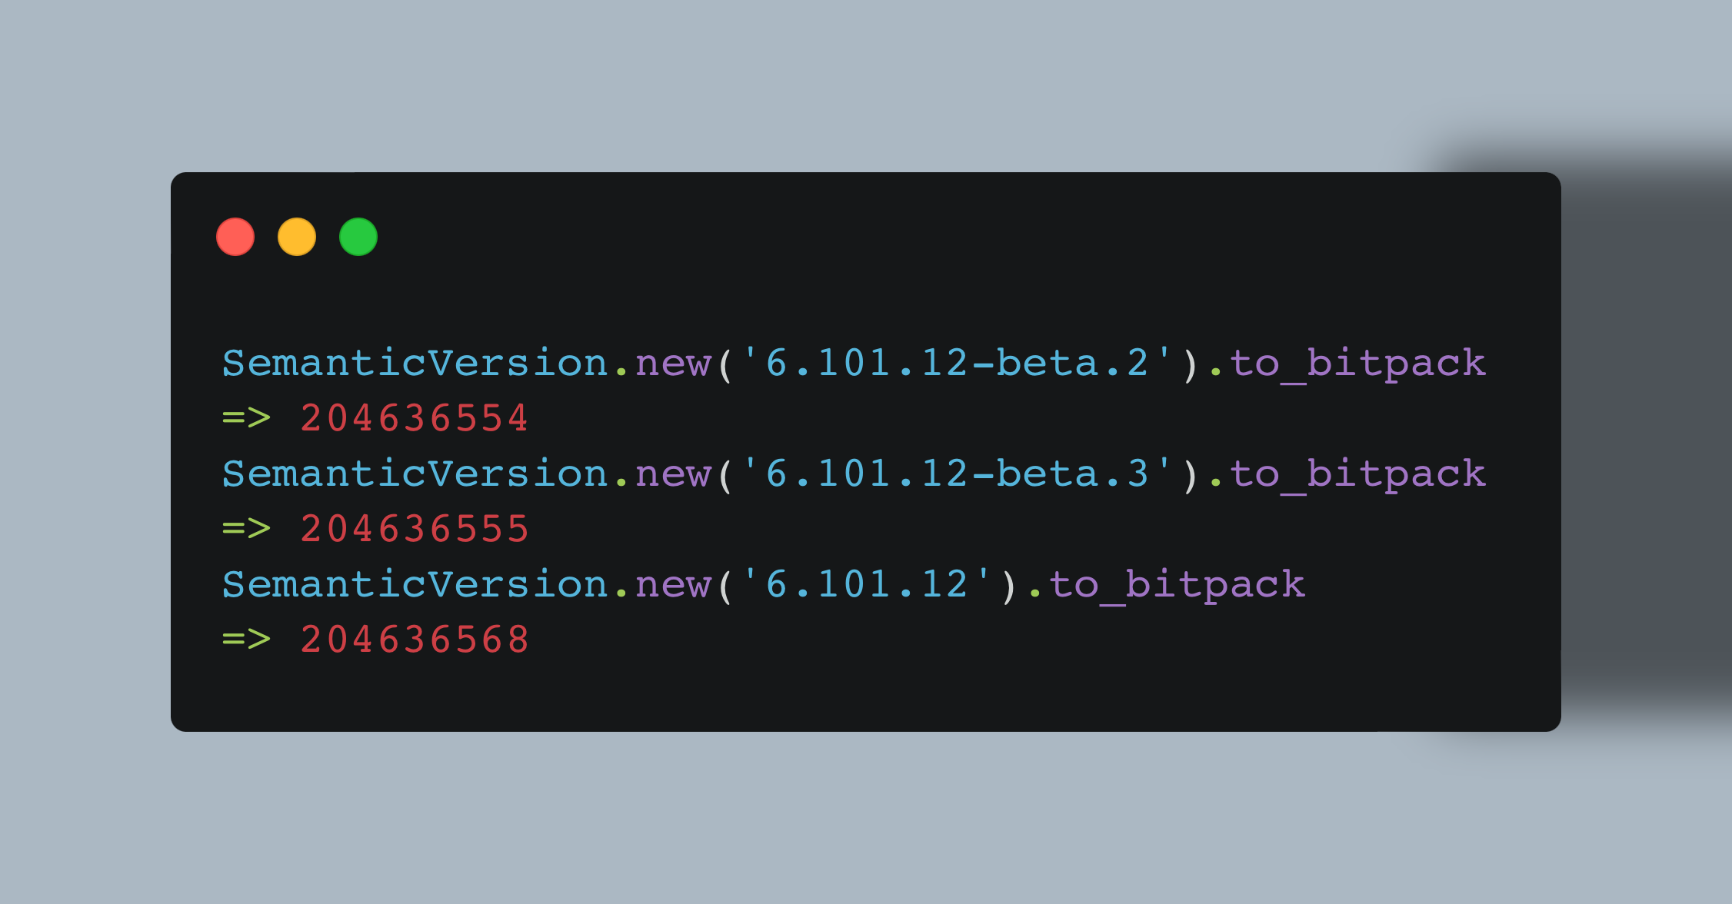This screenshot has height=904, width=1732.
Task: Click the result number 204636554
Action: 415,418
